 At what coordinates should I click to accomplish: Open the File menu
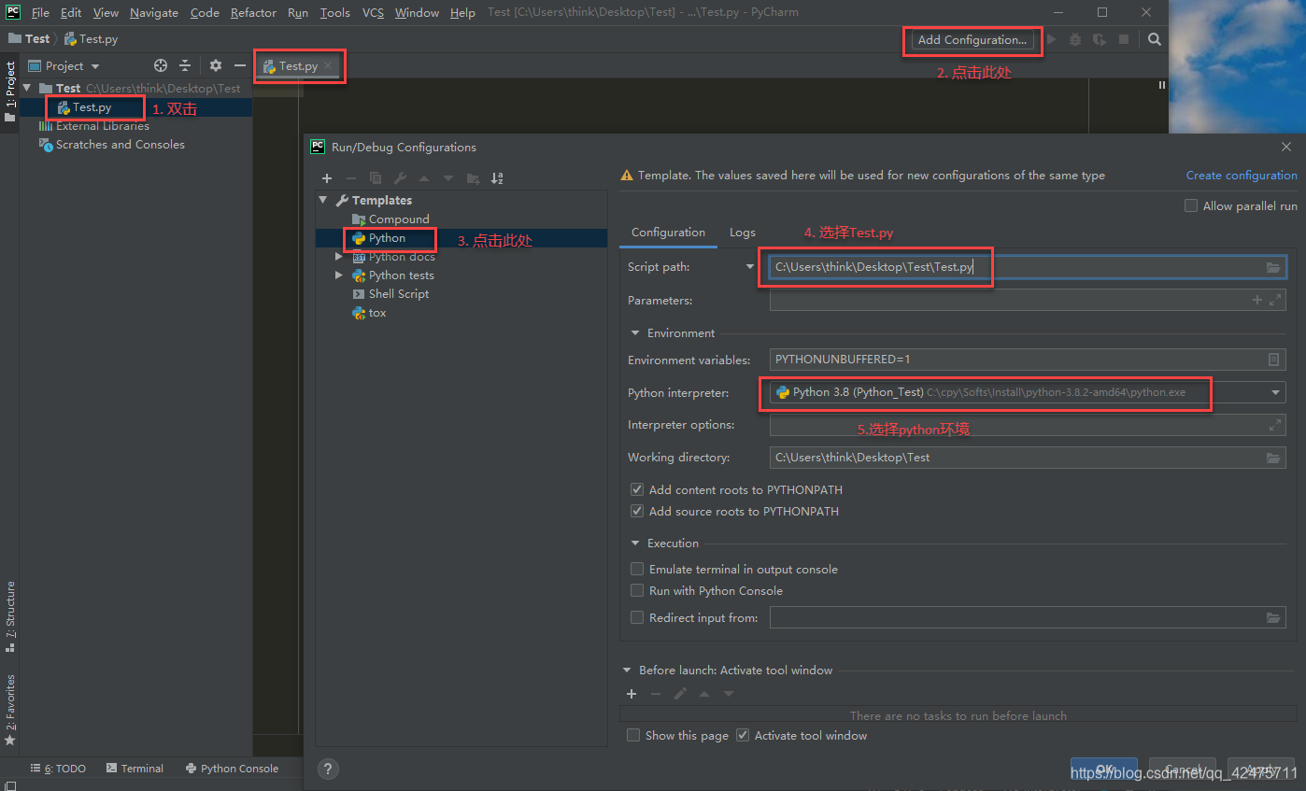[x=40, y=12]
